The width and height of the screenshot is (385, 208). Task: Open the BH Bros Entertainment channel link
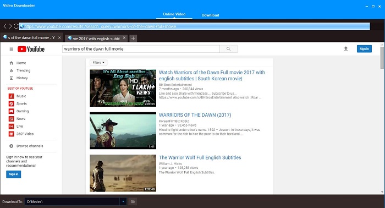pos(175,85)
